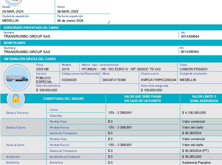Click the motor number D4GAFJ179366
Viewport: 222px width, 165px height.
(114, 80)
